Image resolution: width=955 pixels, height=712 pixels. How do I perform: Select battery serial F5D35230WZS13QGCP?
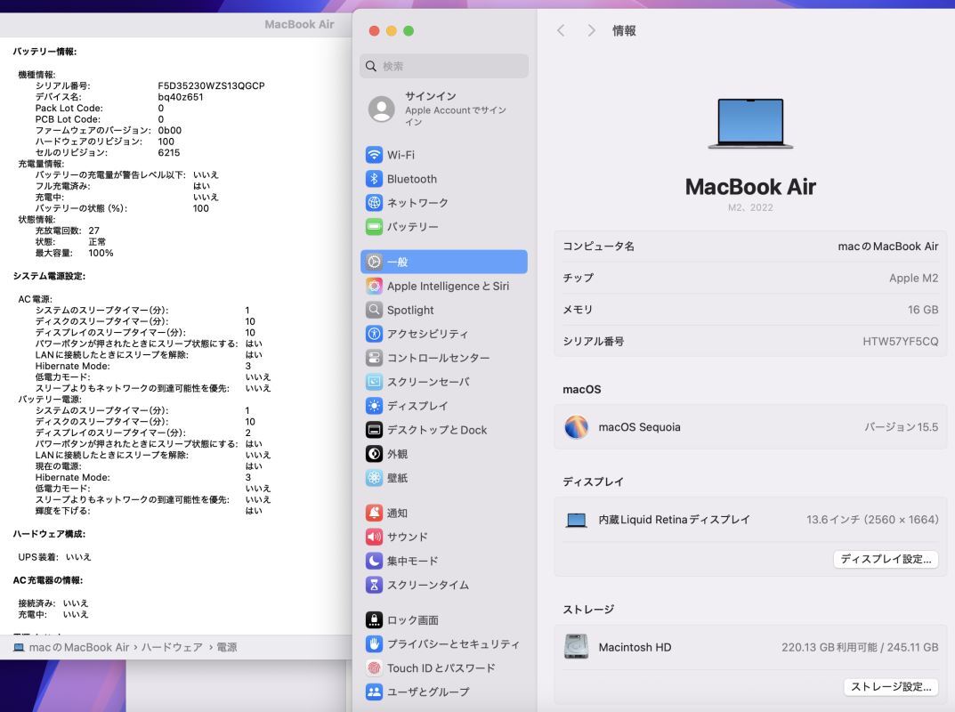(211, 85)
